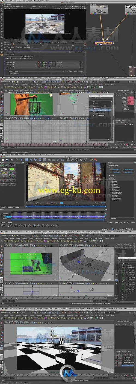Viewport: 136px width, 384px height.
Task: Toggle the Video colorspace checkbox in Merge1
Action: pos(23,57)
